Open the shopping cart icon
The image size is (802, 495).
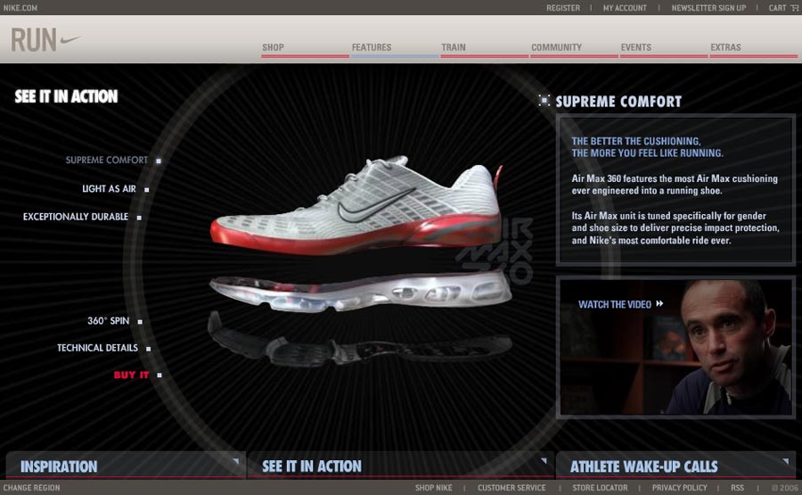click(x=795, y=8)
